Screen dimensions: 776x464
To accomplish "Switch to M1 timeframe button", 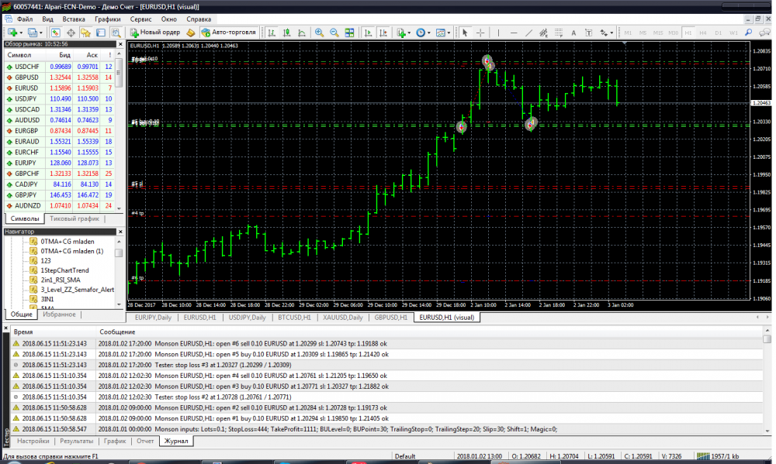I will (x=628, y=33).
